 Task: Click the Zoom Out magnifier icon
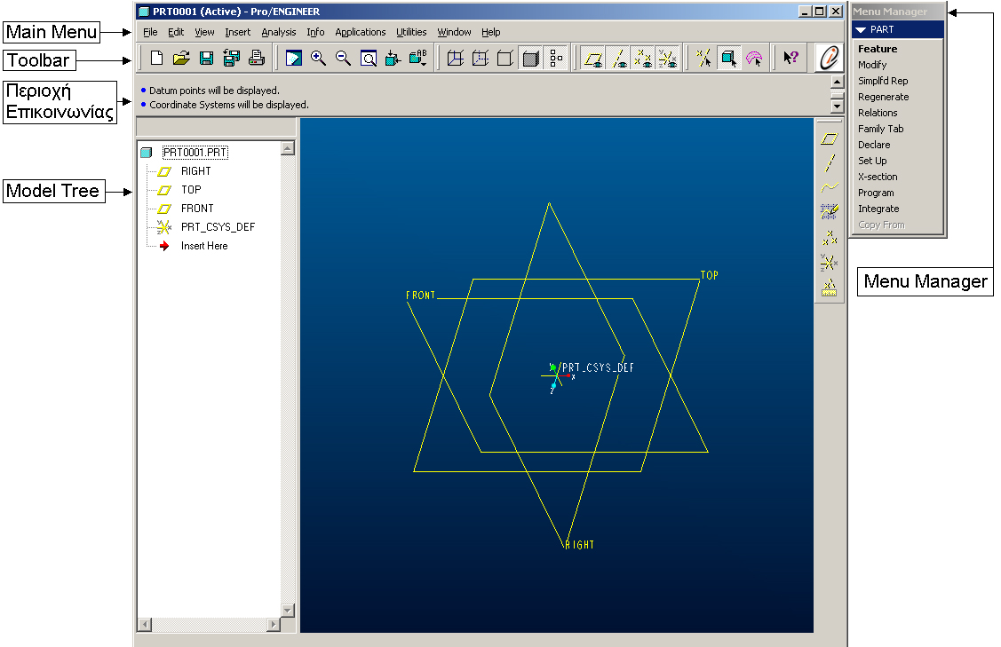pyautogui.click(x=343, y=58)
